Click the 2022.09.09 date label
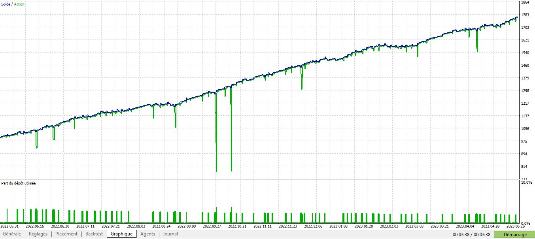The image size is (535, 239). coord(186,227)
